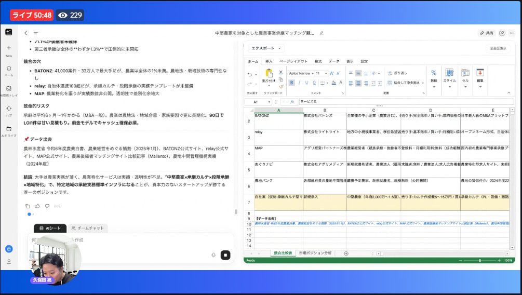Center text horizontally in ribbon
Image resolution: width=522 pixels, height=295 pixels.
[358, 83]
